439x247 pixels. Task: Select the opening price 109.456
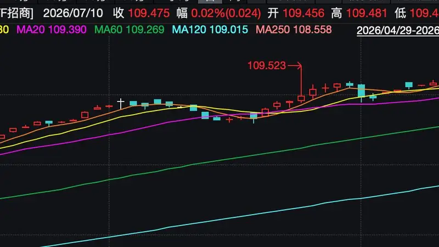(303, 13)
